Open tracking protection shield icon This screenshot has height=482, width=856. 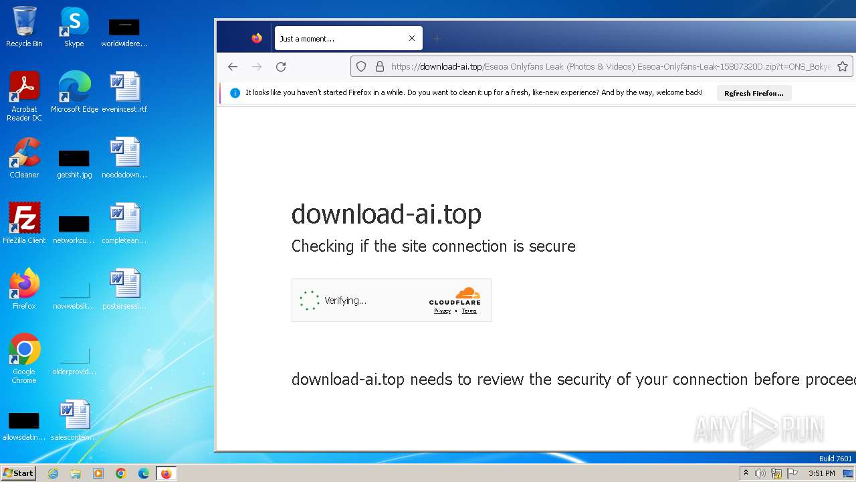pyautogui.click(x=361, y=66)
